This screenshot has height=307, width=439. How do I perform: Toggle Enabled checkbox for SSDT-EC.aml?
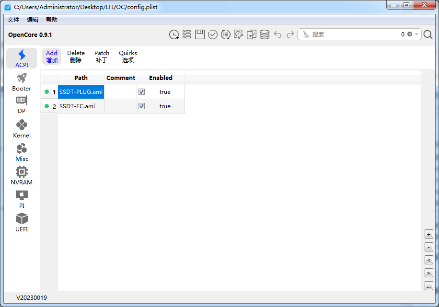click(142, 106)
